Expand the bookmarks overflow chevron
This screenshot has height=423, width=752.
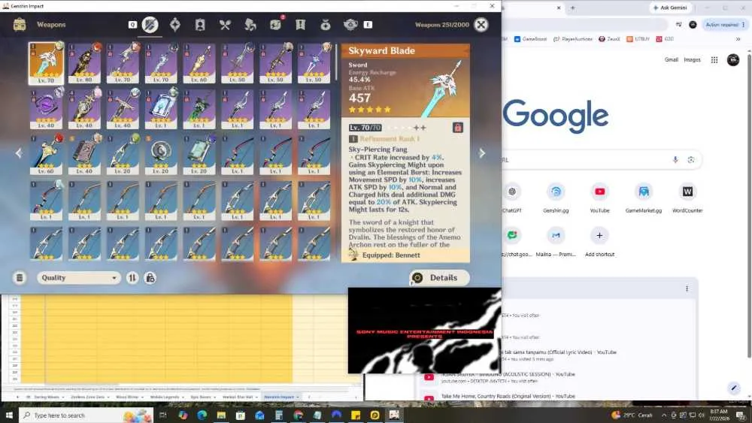coord(738,39)
